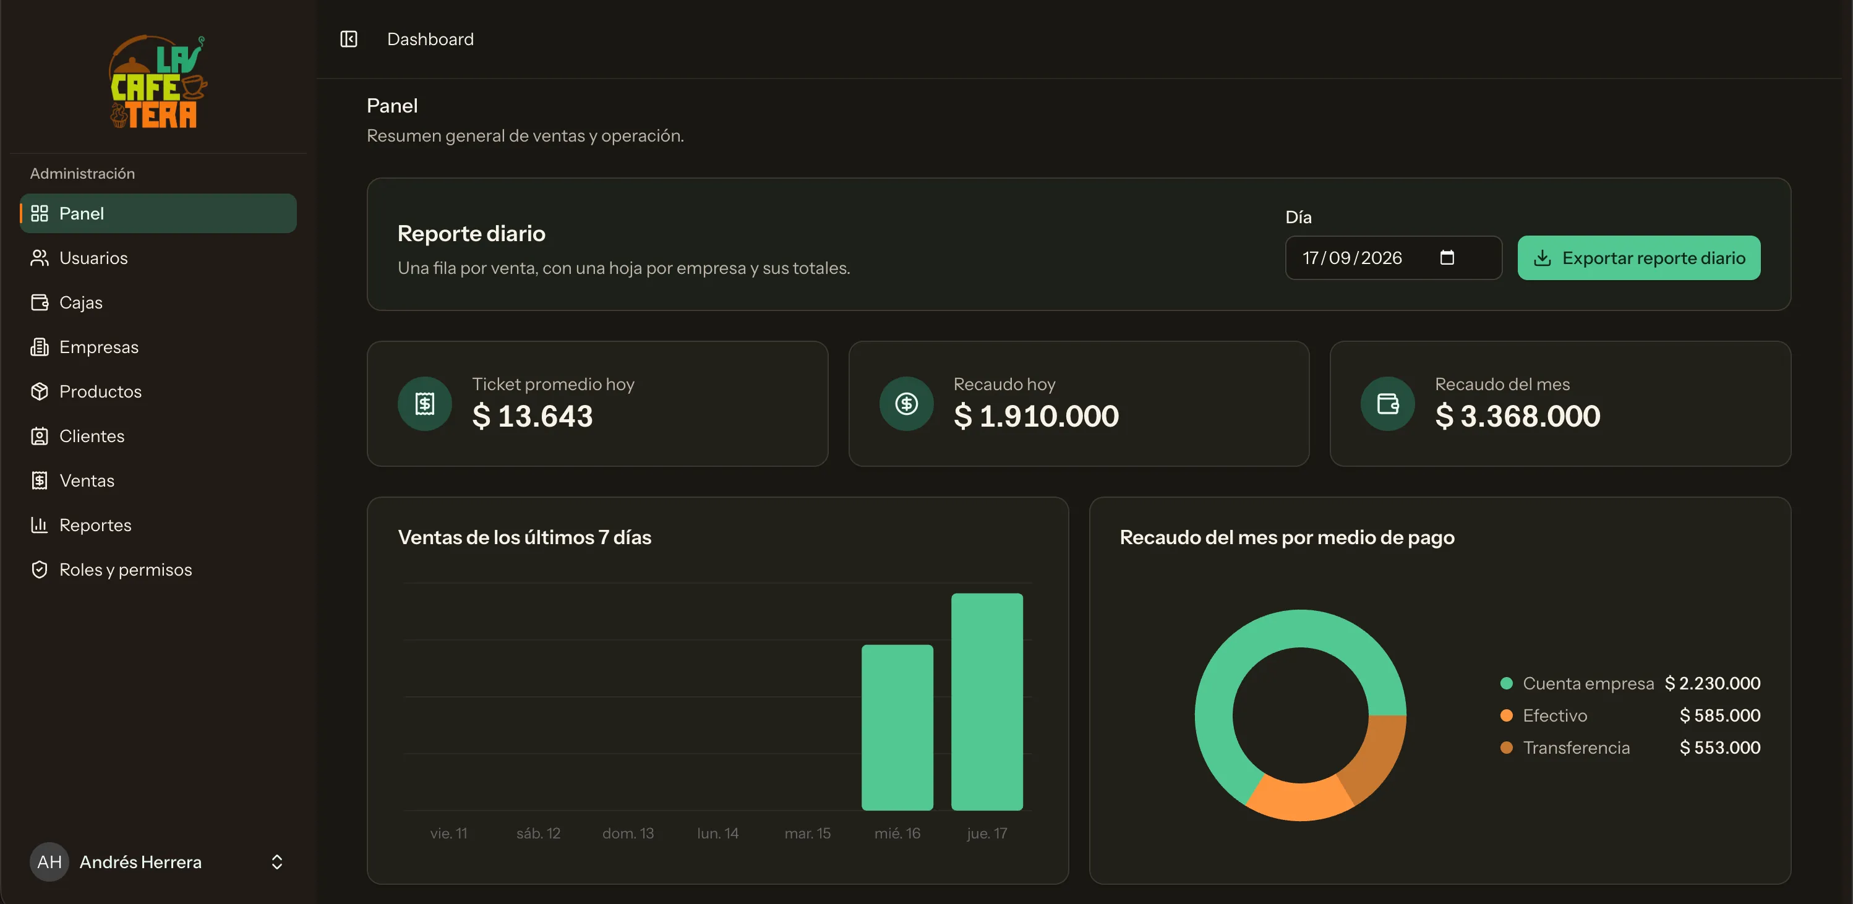
Task: Click the Día date input field
Action: pyautogui.click(x=1393, y=257)
